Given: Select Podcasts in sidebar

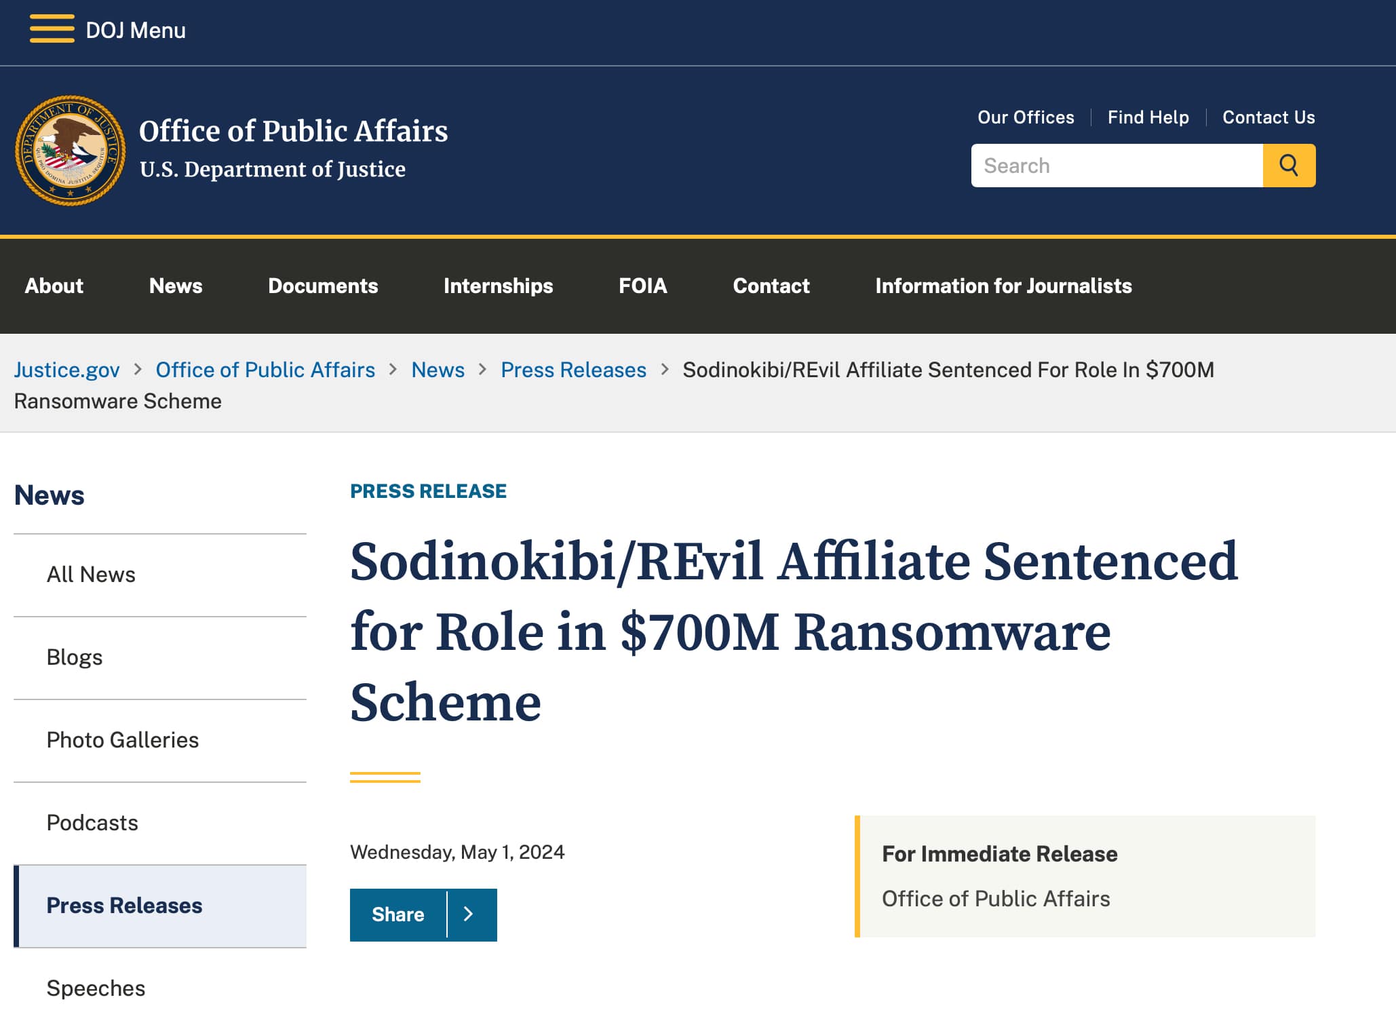Looking at the screenshot, I should tap(160, 823).
